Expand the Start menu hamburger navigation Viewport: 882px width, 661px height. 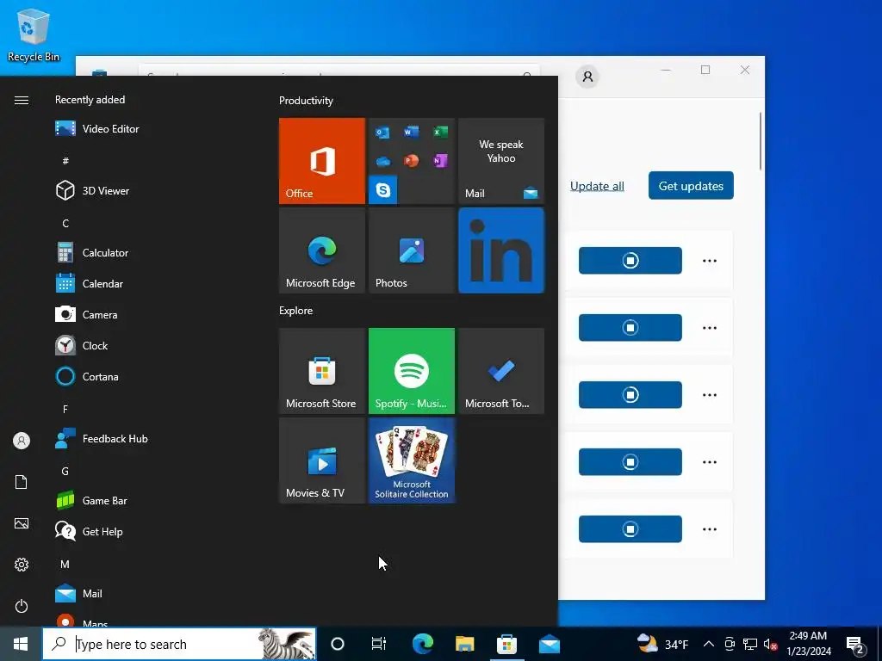pos(22,100)
